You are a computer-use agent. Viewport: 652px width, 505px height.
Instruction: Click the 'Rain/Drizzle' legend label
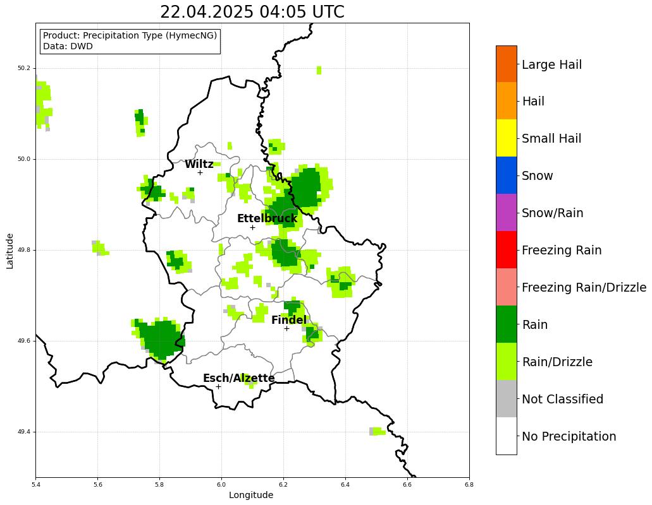557,362
